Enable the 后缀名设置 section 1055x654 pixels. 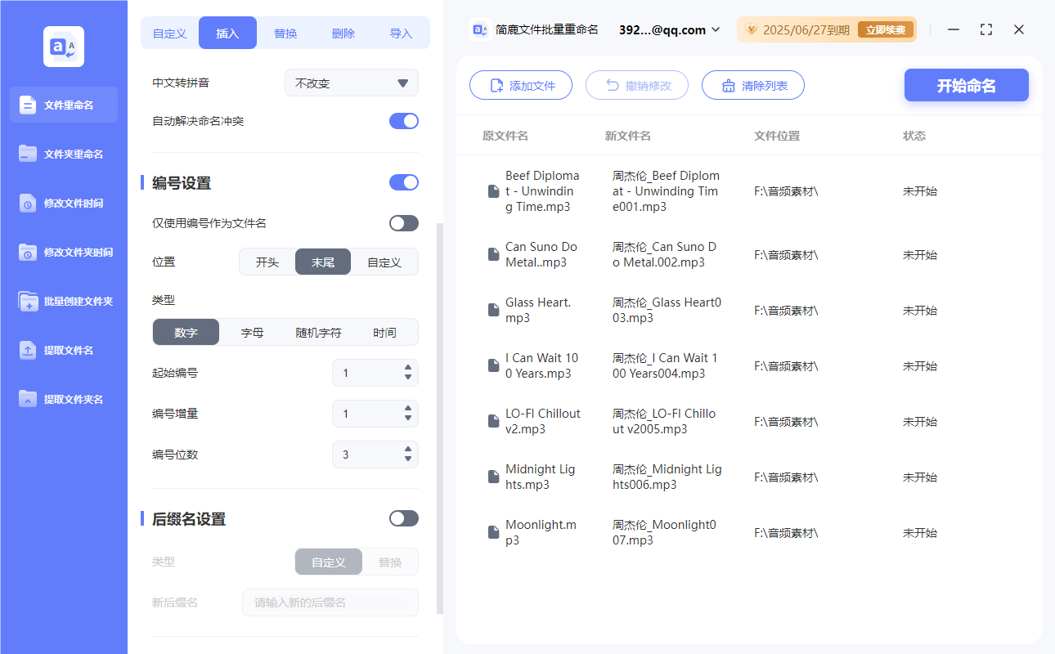(x=403, y=517)
